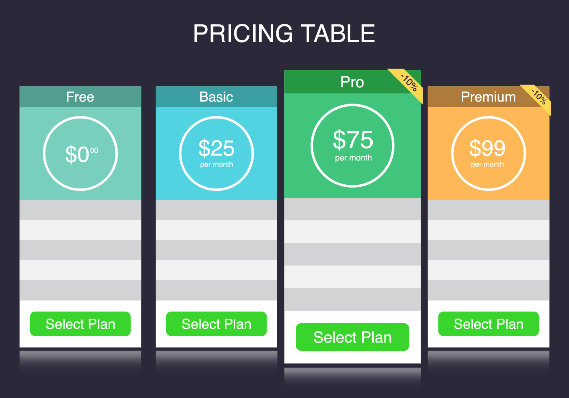Screen dimensions: 569x398
Task: Open the Pro plan header
Action: (x=352, y=82)
